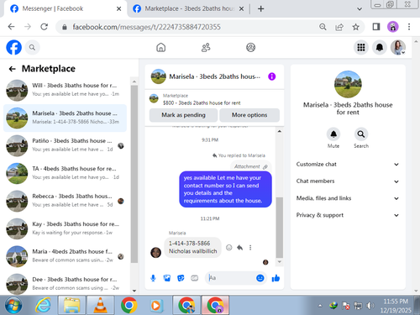
Task: React to Marisela's message emoji icon
Action: [x=229, y=248]
